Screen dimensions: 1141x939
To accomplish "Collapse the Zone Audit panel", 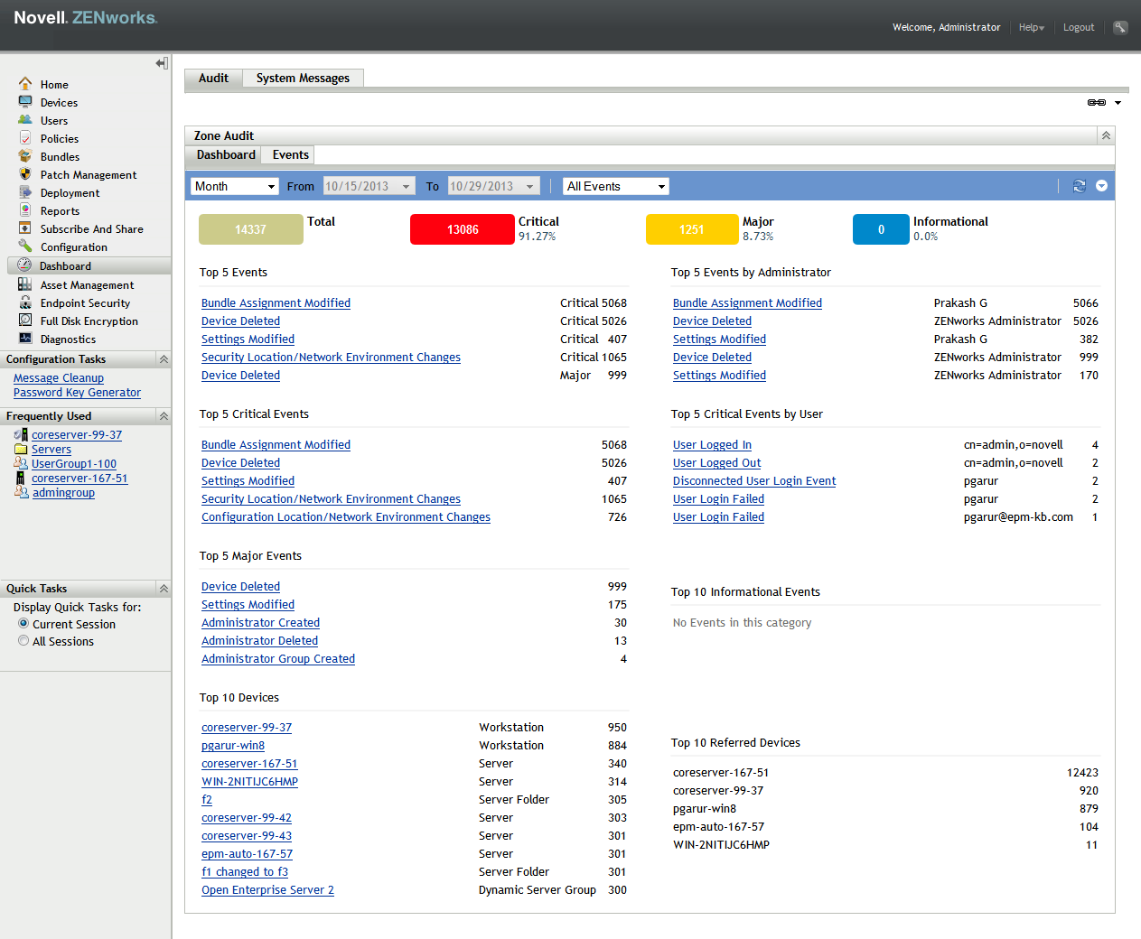I will 1105,135.
